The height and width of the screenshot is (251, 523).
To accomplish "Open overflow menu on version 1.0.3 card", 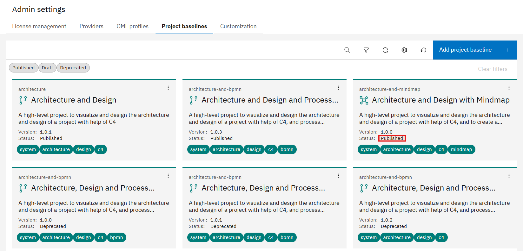I will (x=339, y=88).
